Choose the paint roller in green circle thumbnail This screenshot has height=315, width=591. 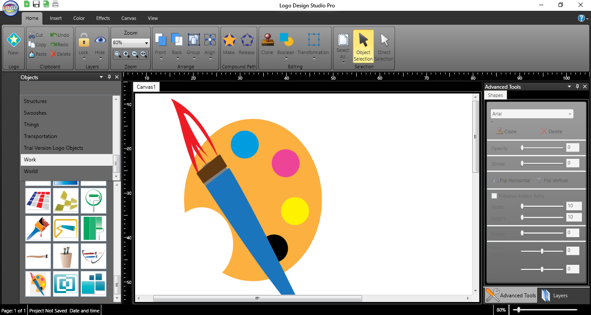point(94,201)
